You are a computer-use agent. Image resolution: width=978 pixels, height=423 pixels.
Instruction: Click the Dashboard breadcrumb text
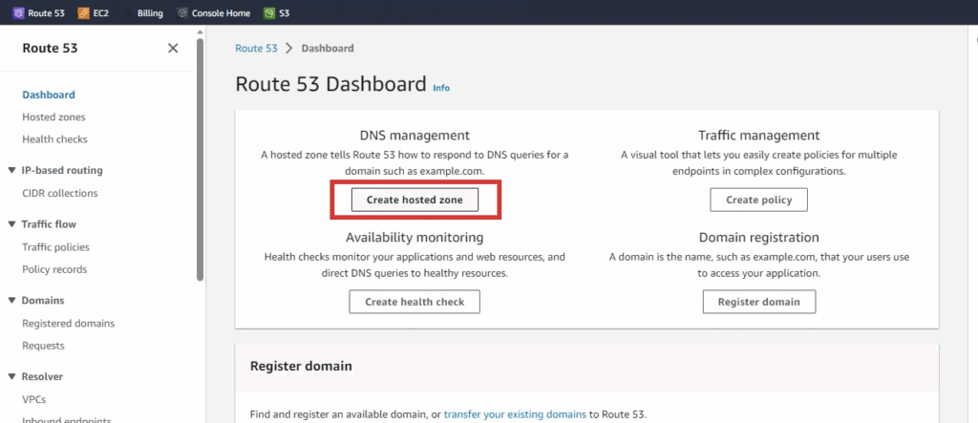pos(328,48)
